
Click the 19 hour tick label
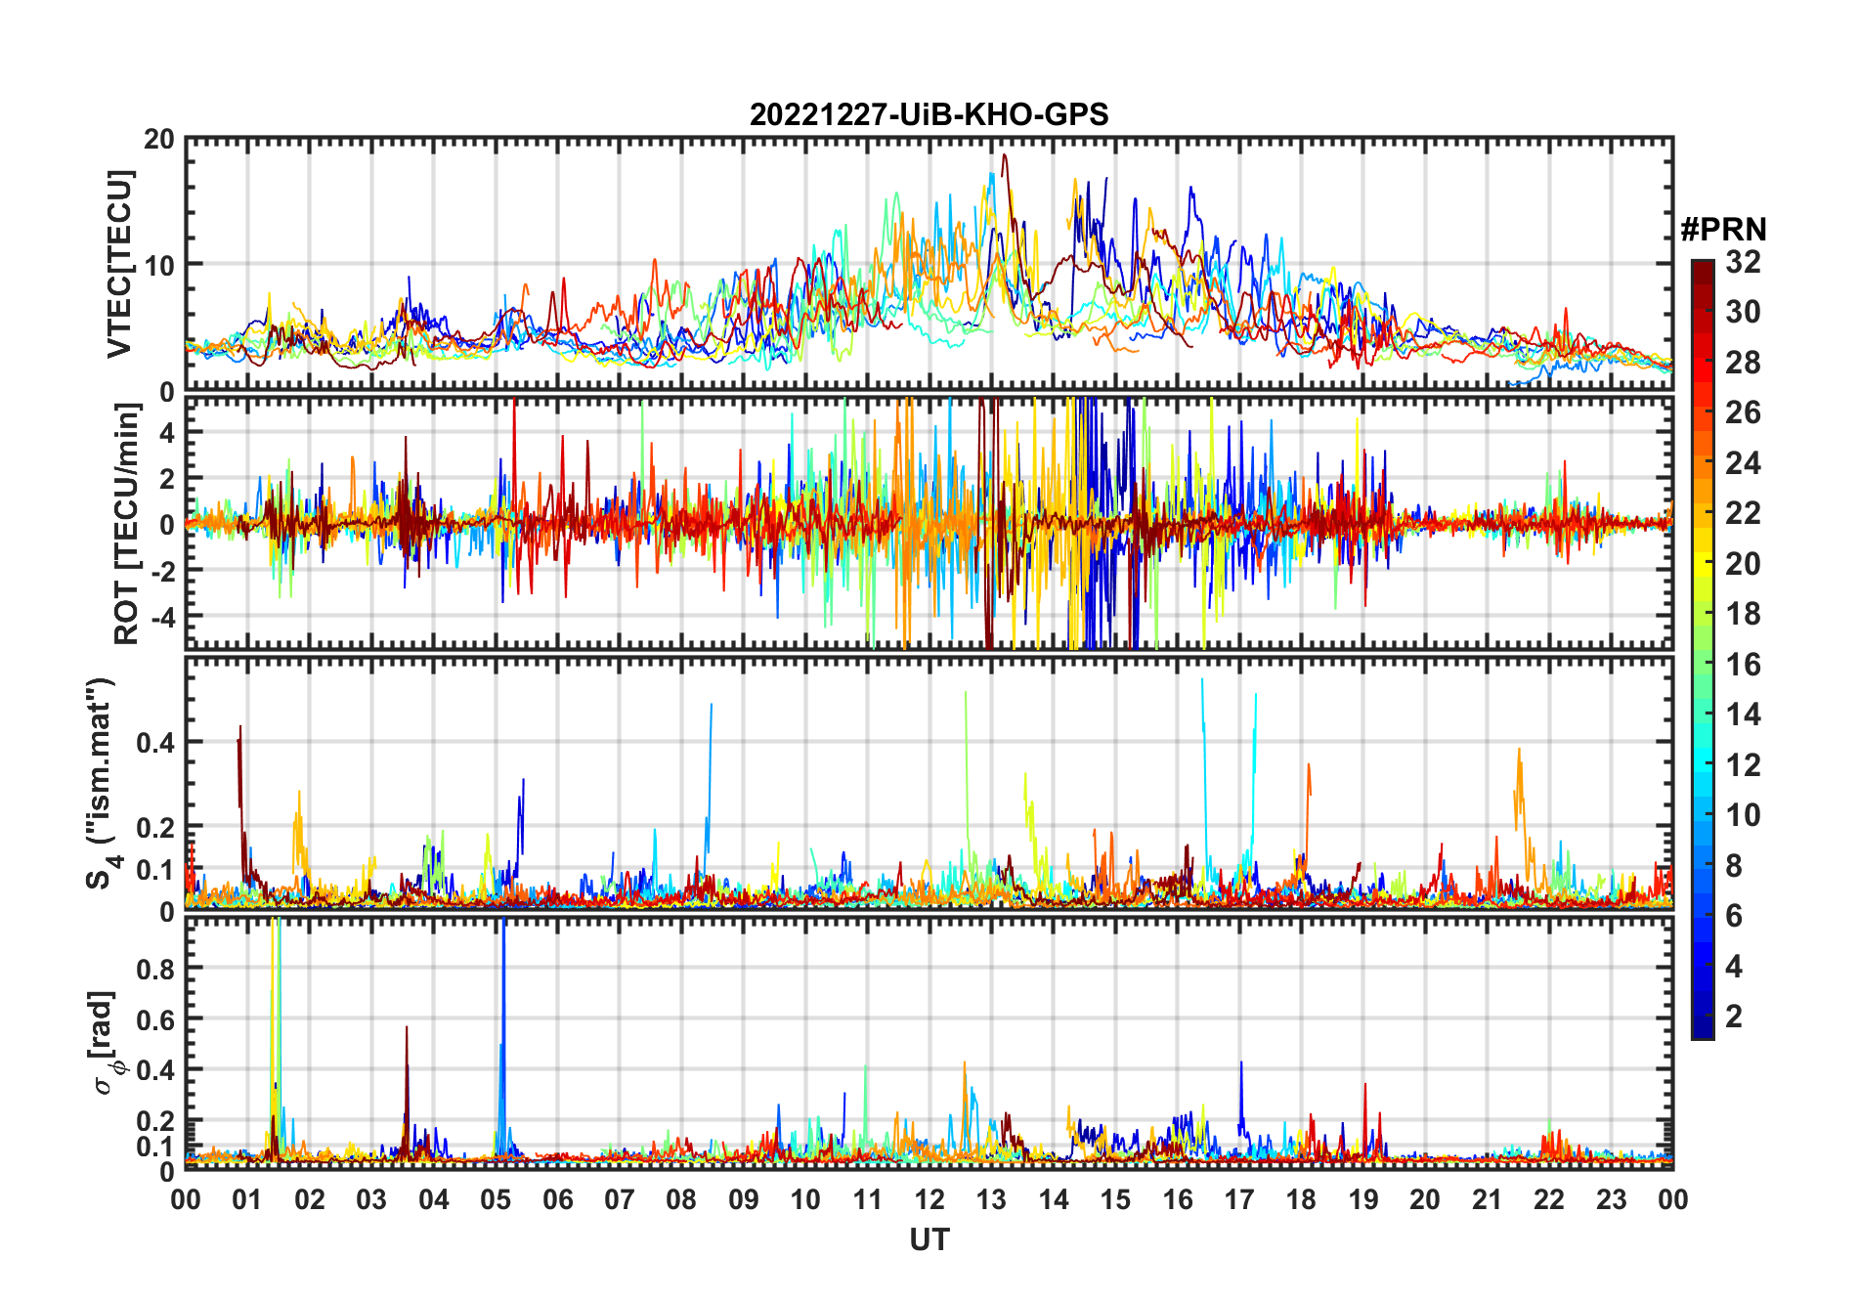tap(1362, 1199)
